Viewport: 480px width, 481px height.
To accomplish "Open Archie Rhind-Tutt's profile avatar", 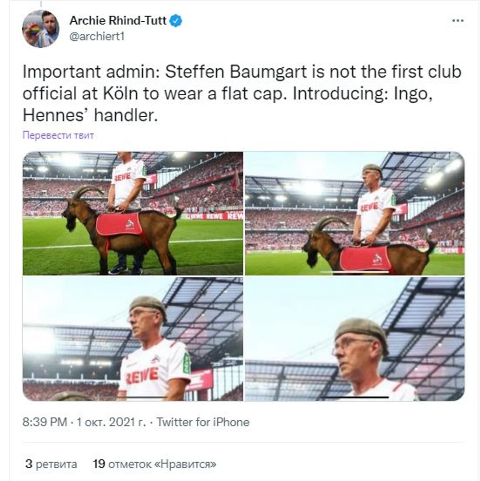I will click(x=40, y=29).
